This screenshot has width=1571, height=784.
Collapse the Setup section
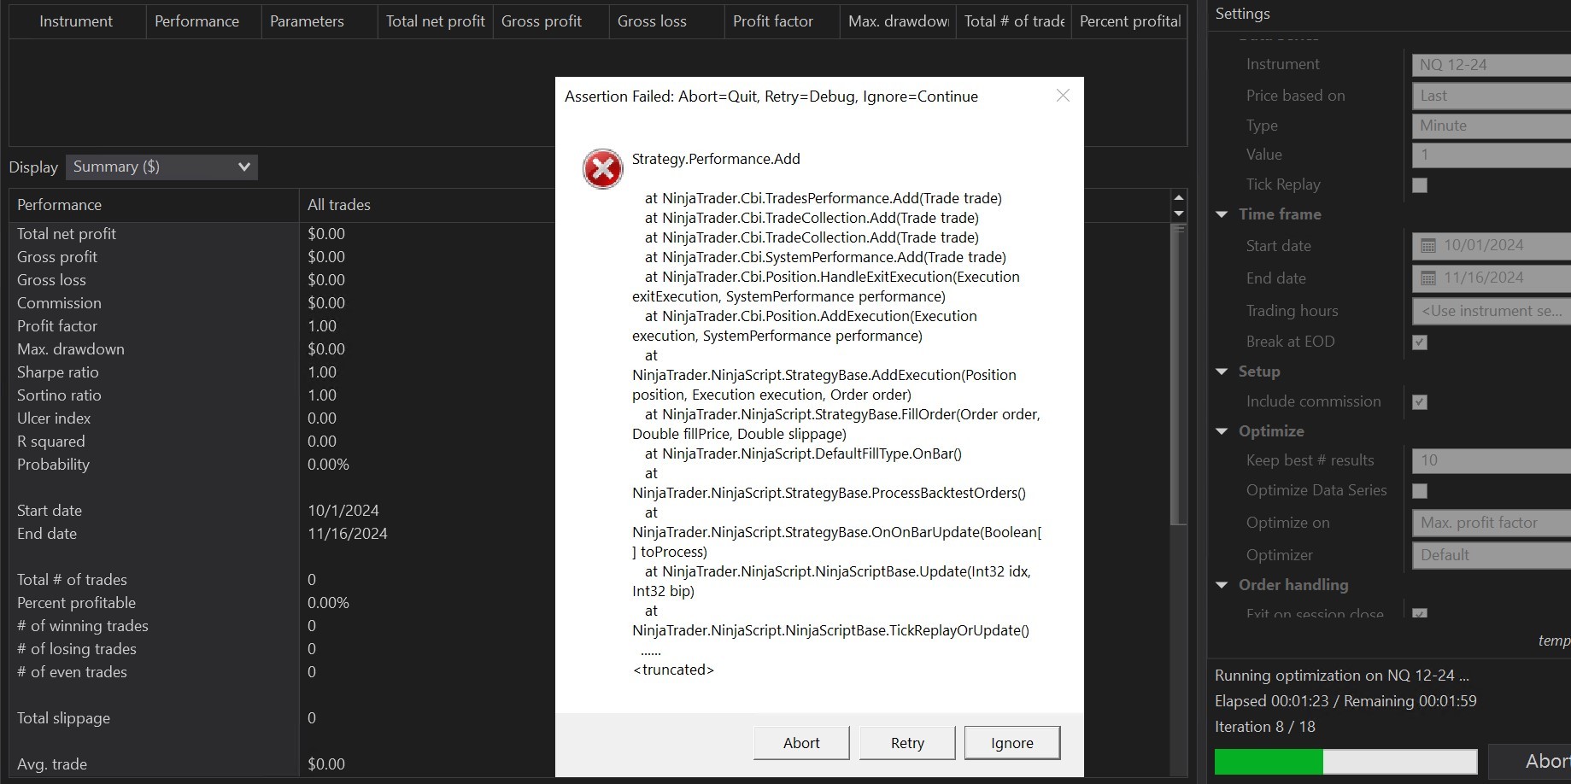(x=1222, y=372)
